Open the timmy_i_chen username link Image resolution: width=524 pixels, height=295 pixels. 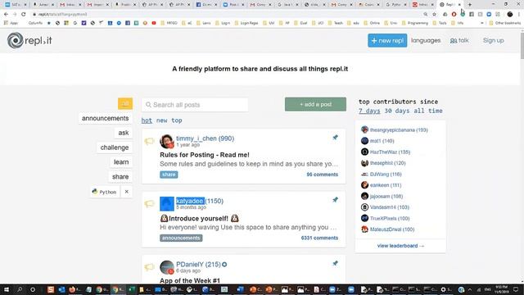pyautogui.click(x=196, y=138)
